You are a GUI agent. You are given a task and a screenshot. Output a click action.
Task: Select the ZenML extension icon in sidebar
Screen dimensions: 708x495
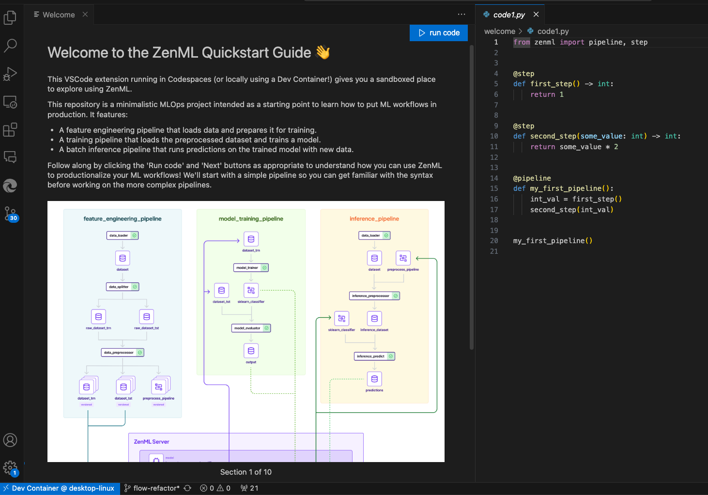coord(10,186)
